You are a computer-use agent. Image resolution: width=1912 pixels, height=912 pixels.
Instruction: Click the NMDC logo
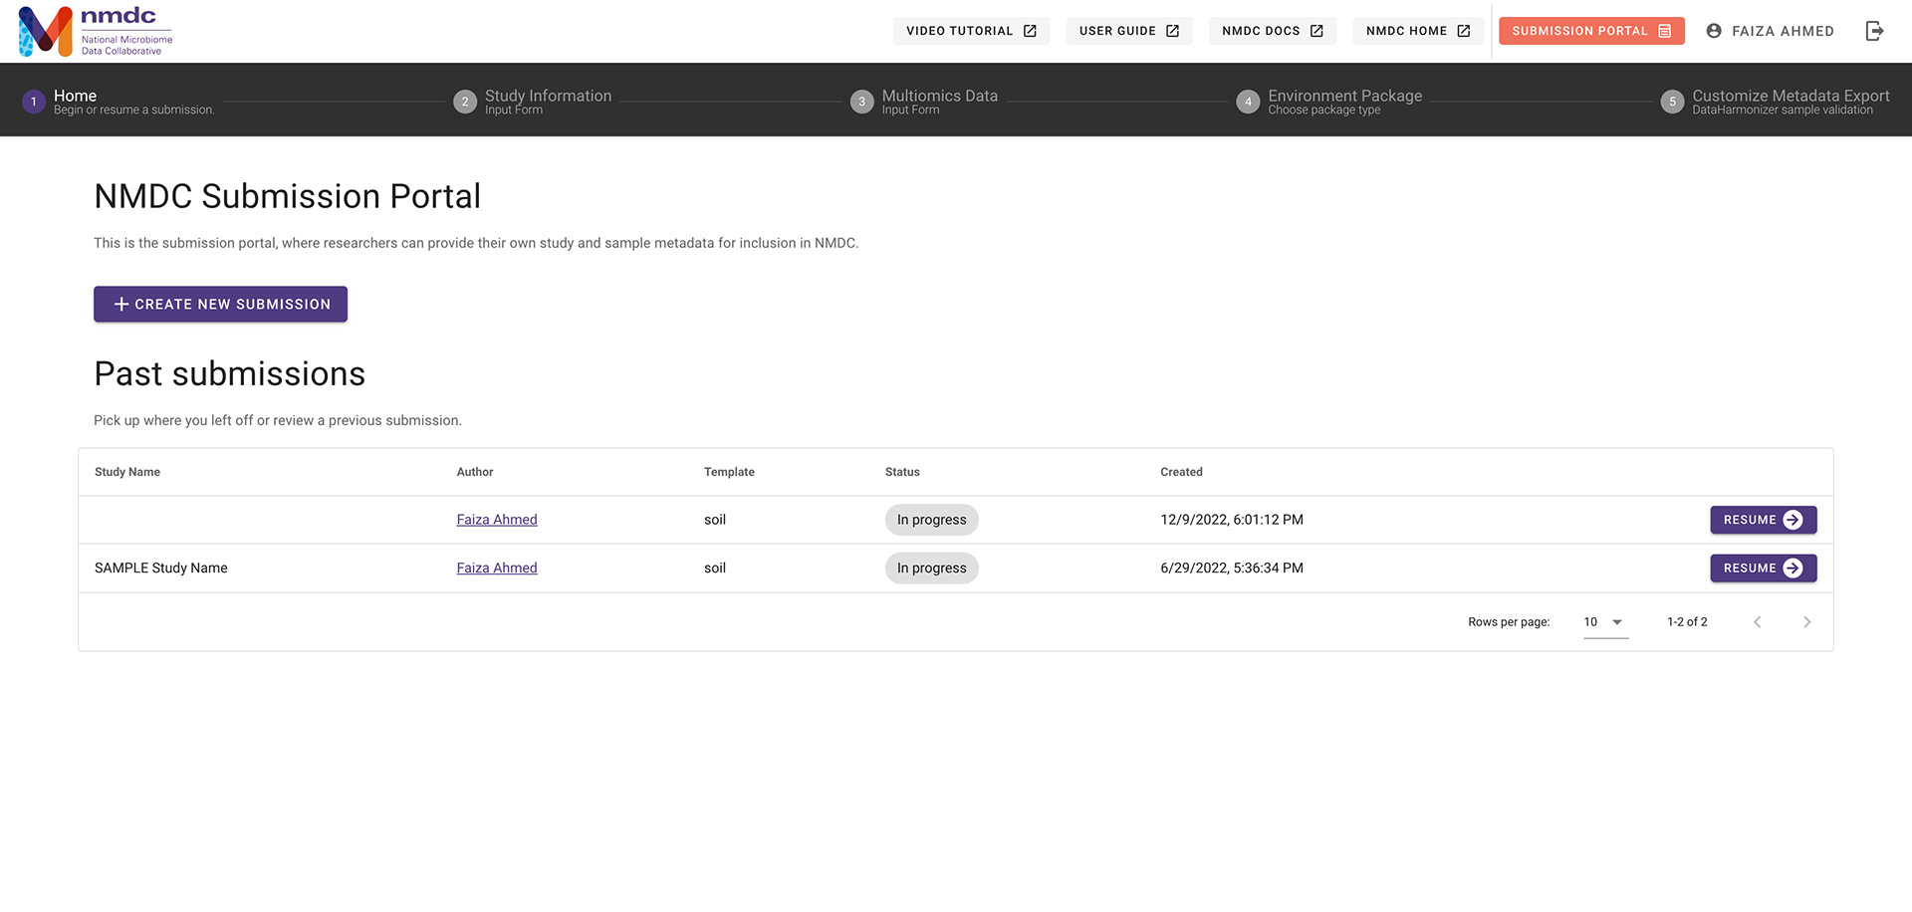pos(96,31)
